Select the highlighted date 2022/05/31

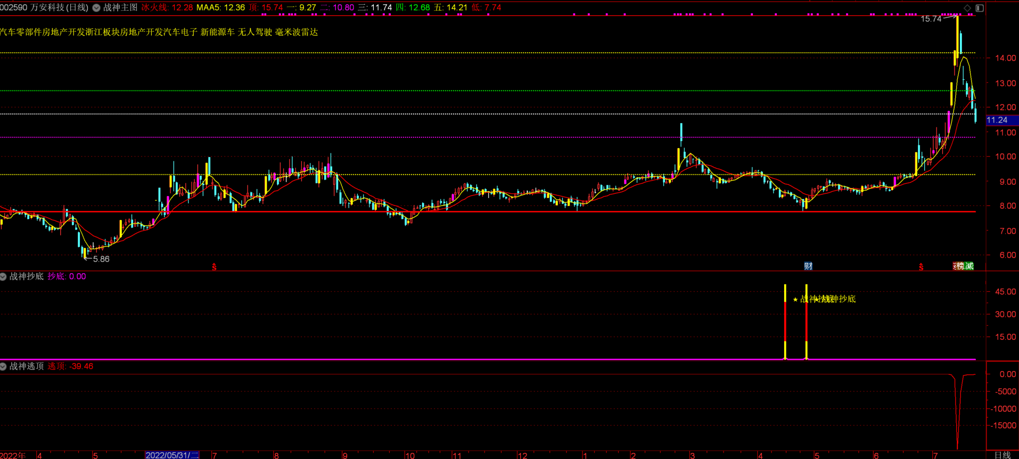tap(172, 455)
